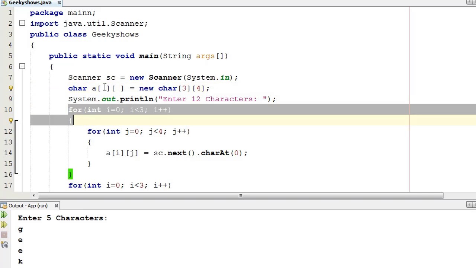Viewport: 476px width, 268px height.
Task: Click 'Enter 5 Characters:' output text
Action: (62, 218)
